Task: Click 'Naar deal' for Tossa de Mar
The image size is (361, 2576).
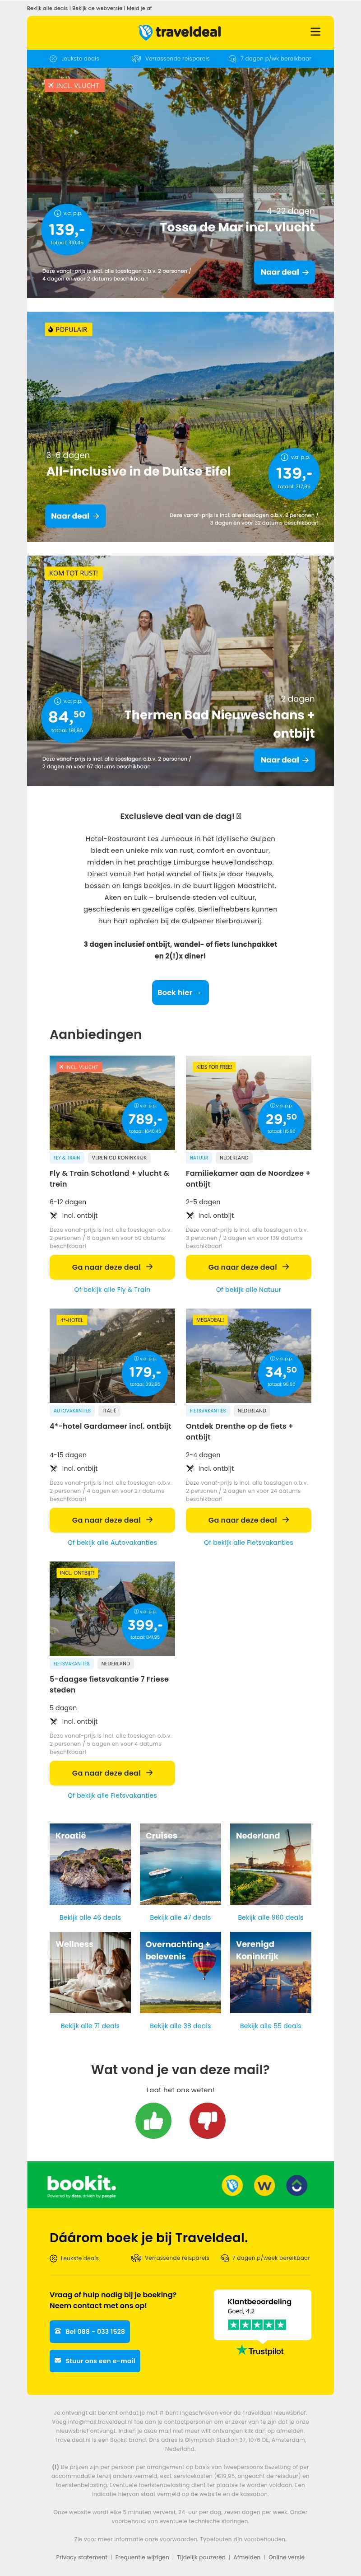Action: pyautogui.click(x=284, y=272)
